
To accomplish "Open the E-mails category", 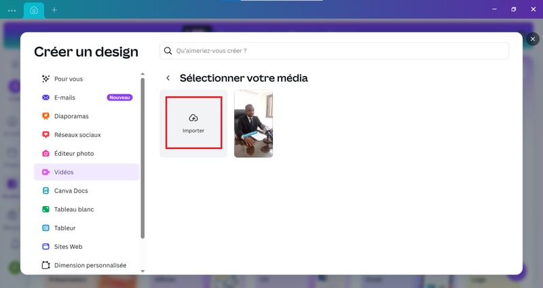I will tap(87, 98).
